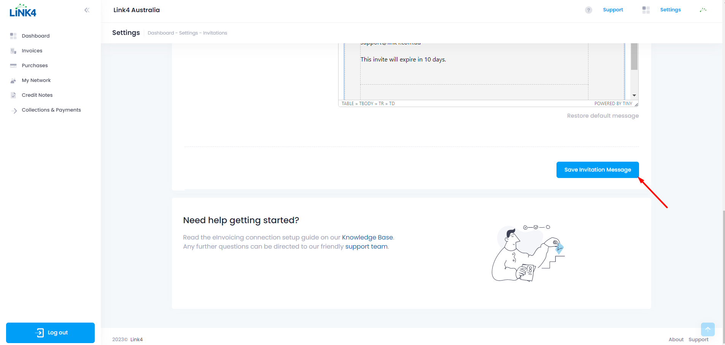The width and height of the screenshot is (725, 345).
Task: Click the editor resize handle icon
Action: [636, 104]
